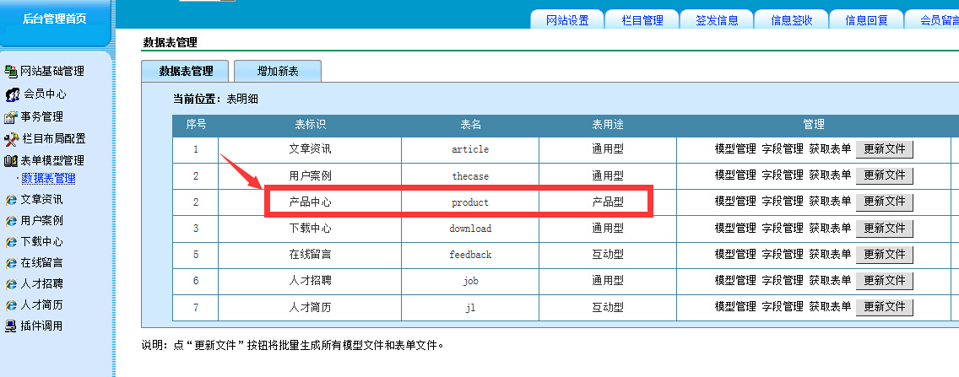
Task: Open 下载中心 in the left sidebar
Action: pos(41,242)
